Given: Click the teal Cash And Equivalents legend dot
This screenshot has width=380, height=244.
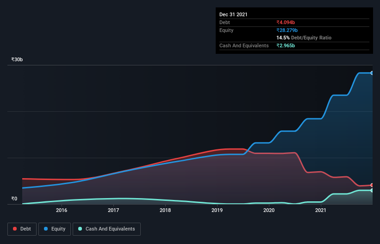Looking at the screenshot, I should pos(80,229).
